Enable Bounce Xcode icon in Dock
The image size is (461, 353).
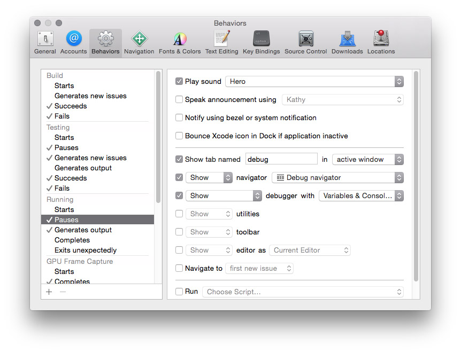pos(179,136)
